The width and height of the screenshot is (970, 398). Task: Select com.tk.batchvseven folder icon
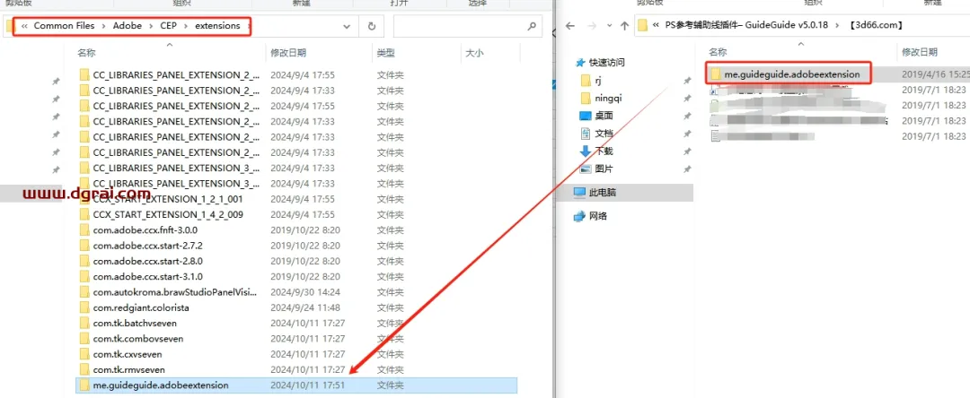tap(84, 323)
